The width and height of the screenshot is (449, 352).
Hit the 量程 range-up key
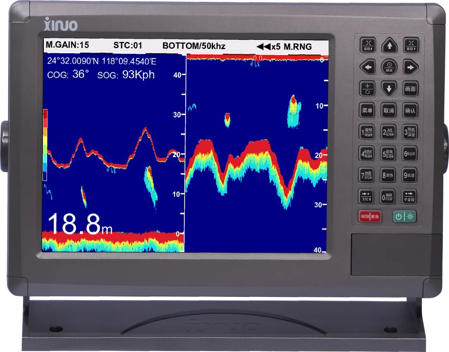[368, 45]
